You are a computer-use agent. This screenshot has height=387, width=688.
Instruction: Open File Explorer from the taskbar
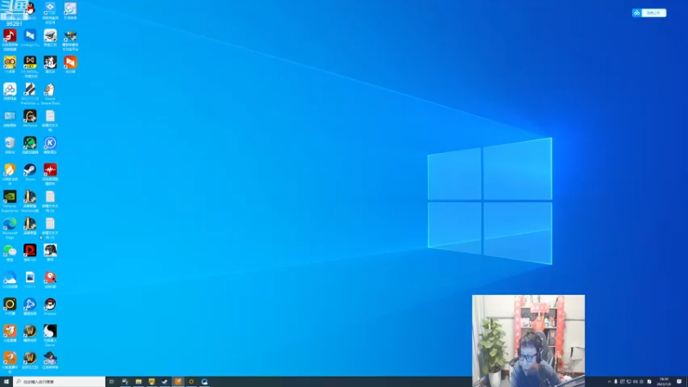pos(138,382)
